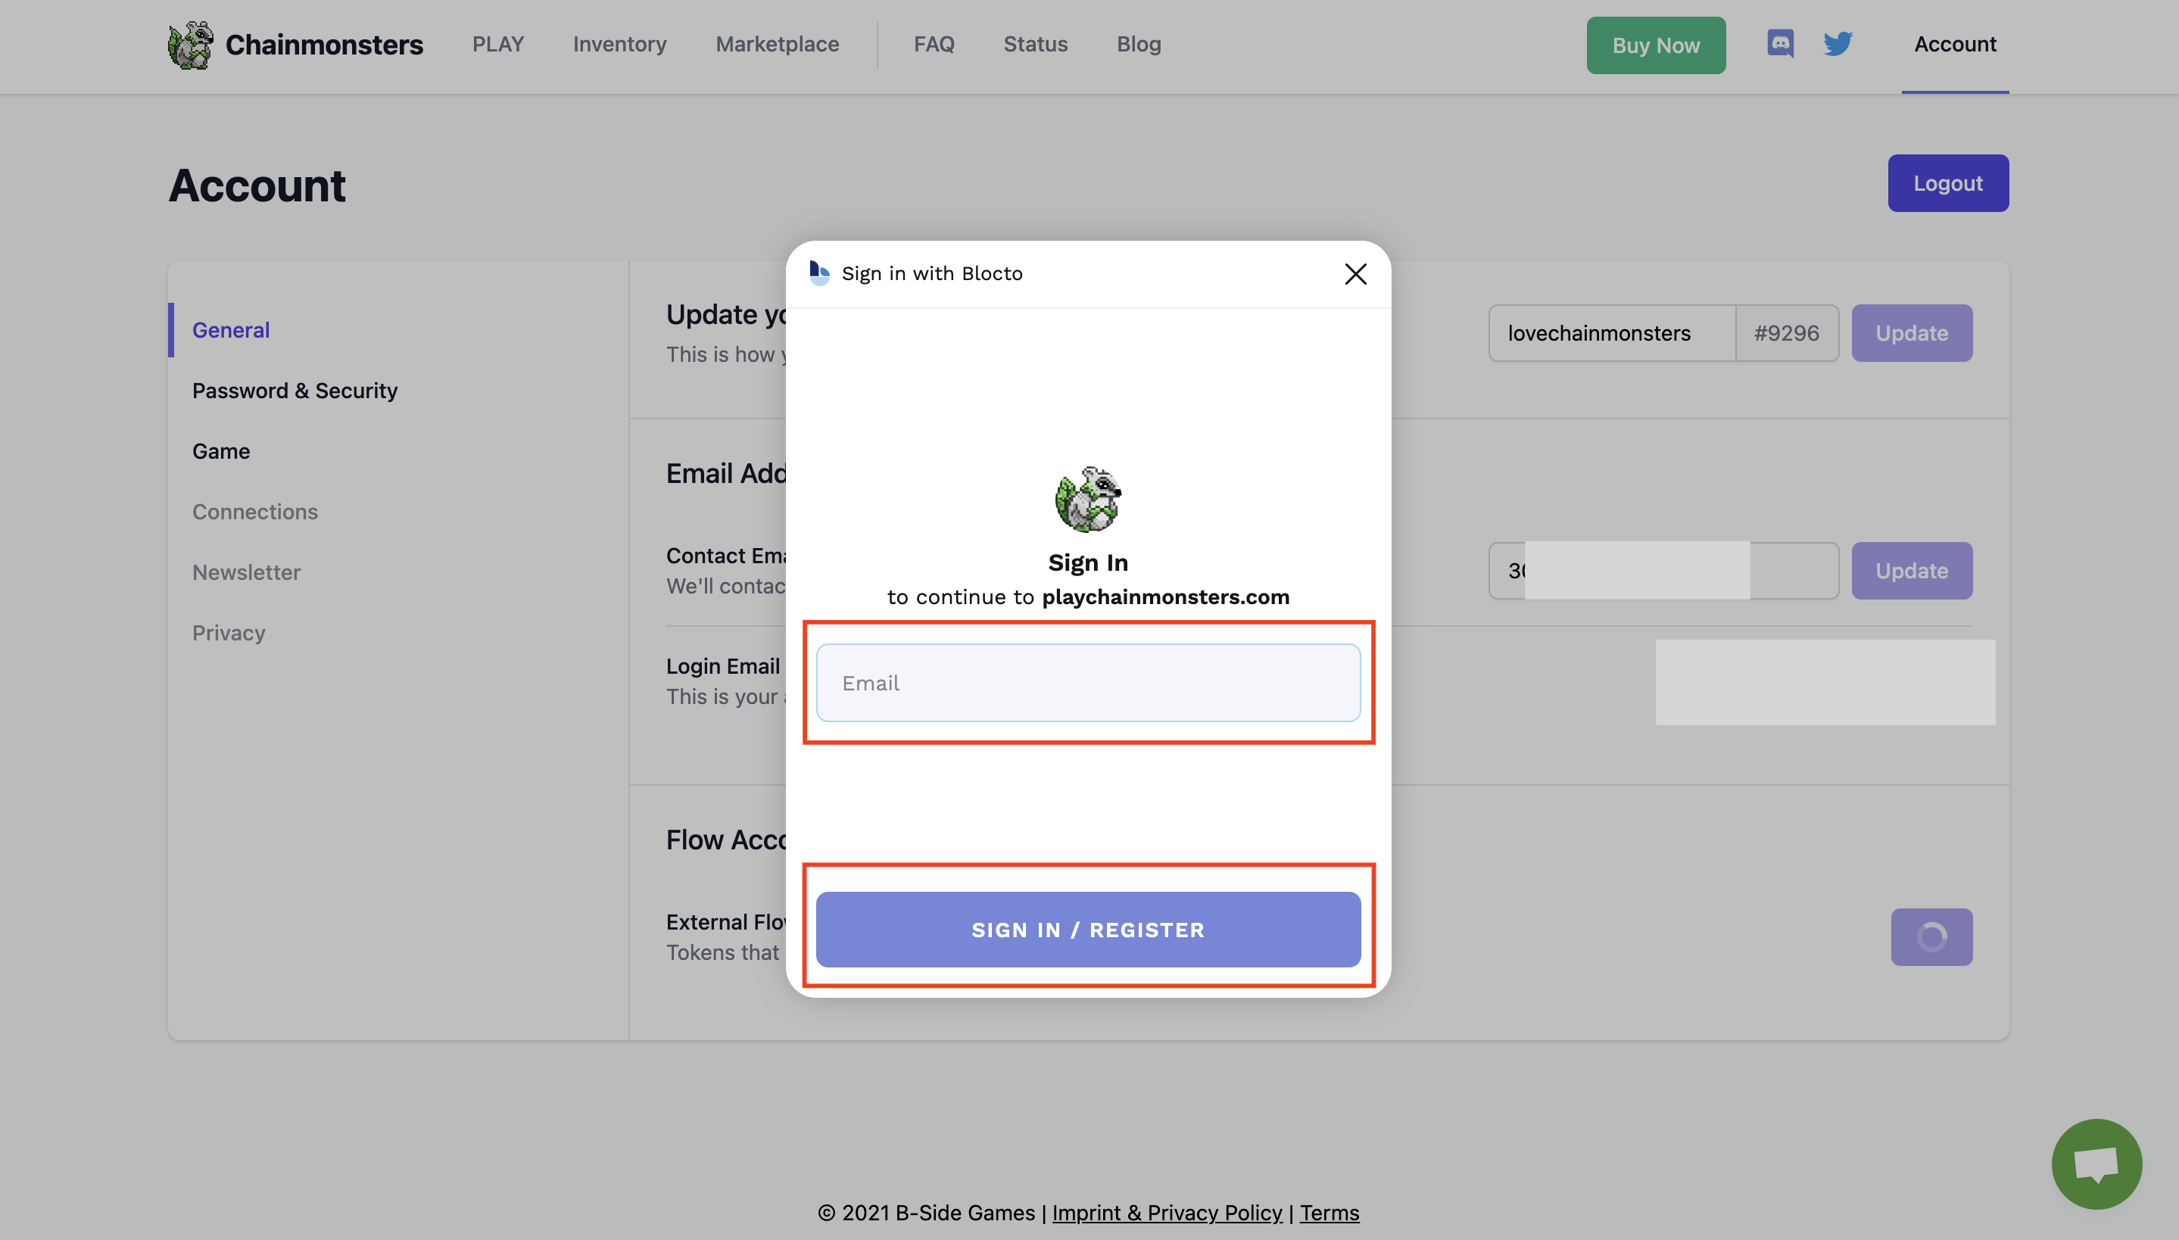This screenshot has height=1240, width=2179.
Task: Open the Status nav link
Action: [1034, 44]
